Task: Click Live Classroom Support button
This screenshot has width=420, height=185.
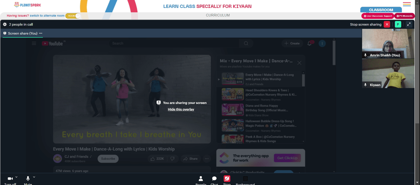Action: [378, 16]
